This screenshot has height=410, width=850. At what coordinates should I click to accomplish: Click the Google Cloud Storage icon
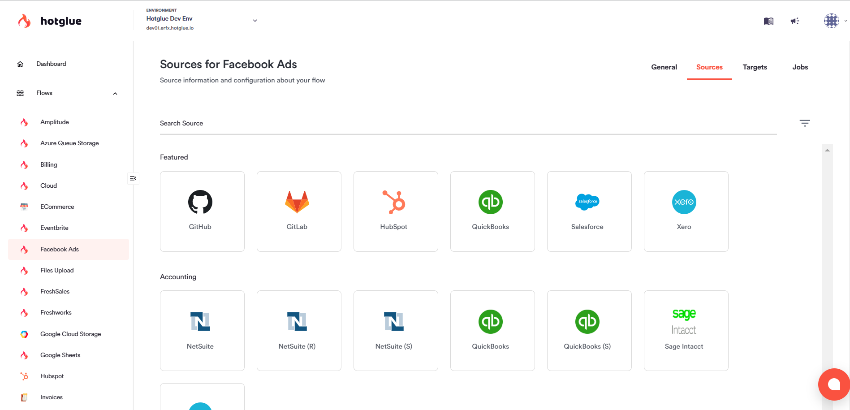coord(24,334)
